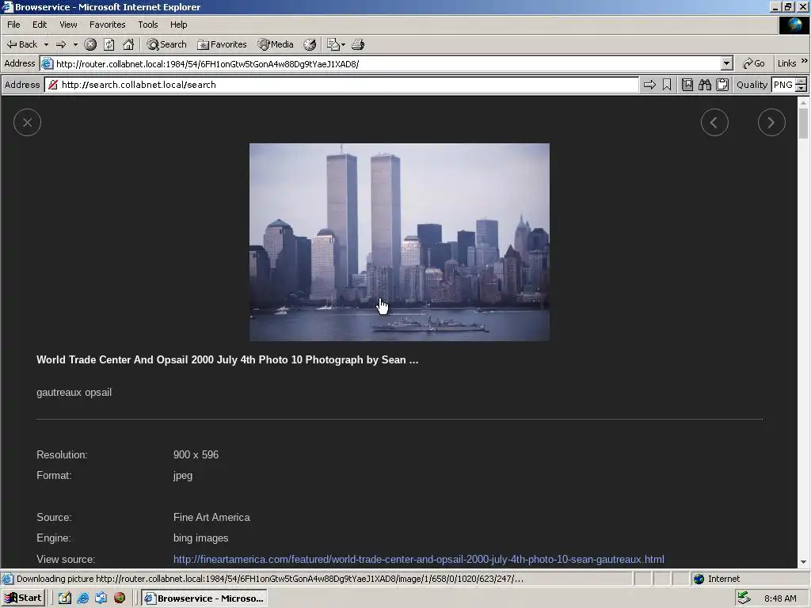
Task: Click the 'gautreaux opsail' text
Action: pos(74,393)
